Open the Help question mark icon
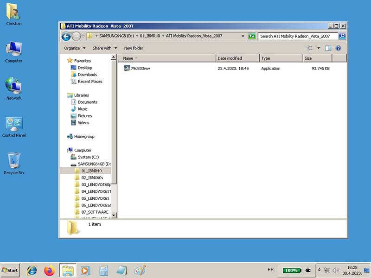The image size is (371, 278). [339, 48]
